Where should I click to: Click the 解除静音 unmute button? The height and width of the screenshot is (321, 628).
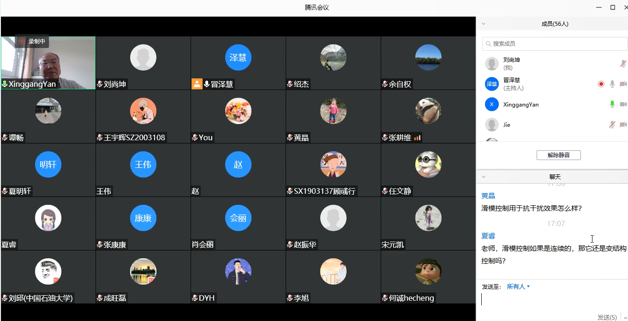click(558, 155)
